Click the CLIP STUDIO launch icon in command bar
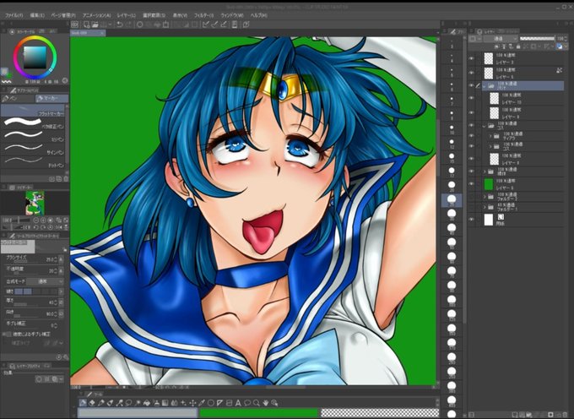 pyautogui.click(x=74, y=24)
